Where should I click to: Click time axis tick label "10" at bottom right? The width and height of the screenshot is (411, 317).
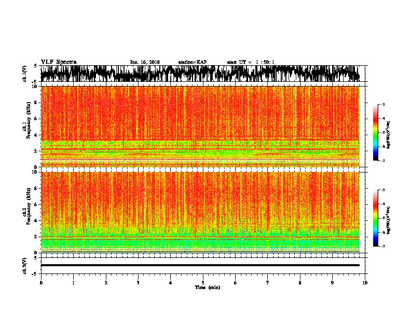pyautogui.click(x=365, y=283)
